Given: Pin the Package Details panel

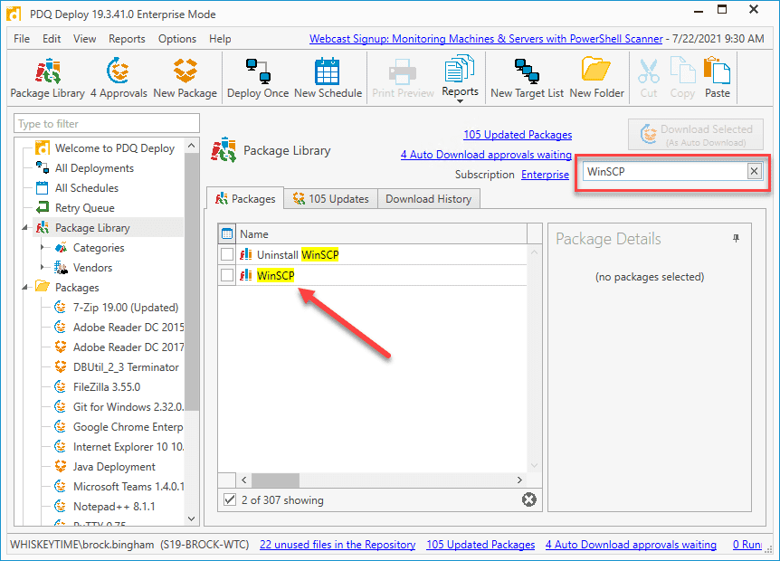Looking at the screenshot, I should pos(736,239).
